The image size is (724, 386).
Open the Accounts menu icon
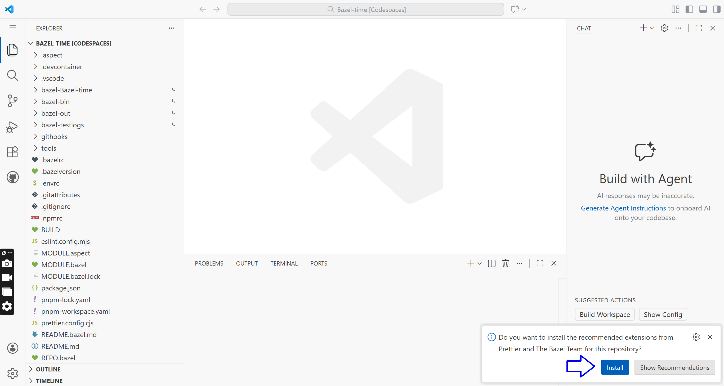(12, 348)
